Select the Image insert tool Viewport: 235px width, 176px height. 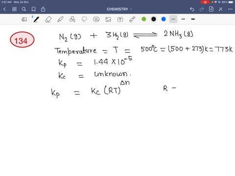click(108, 20)
